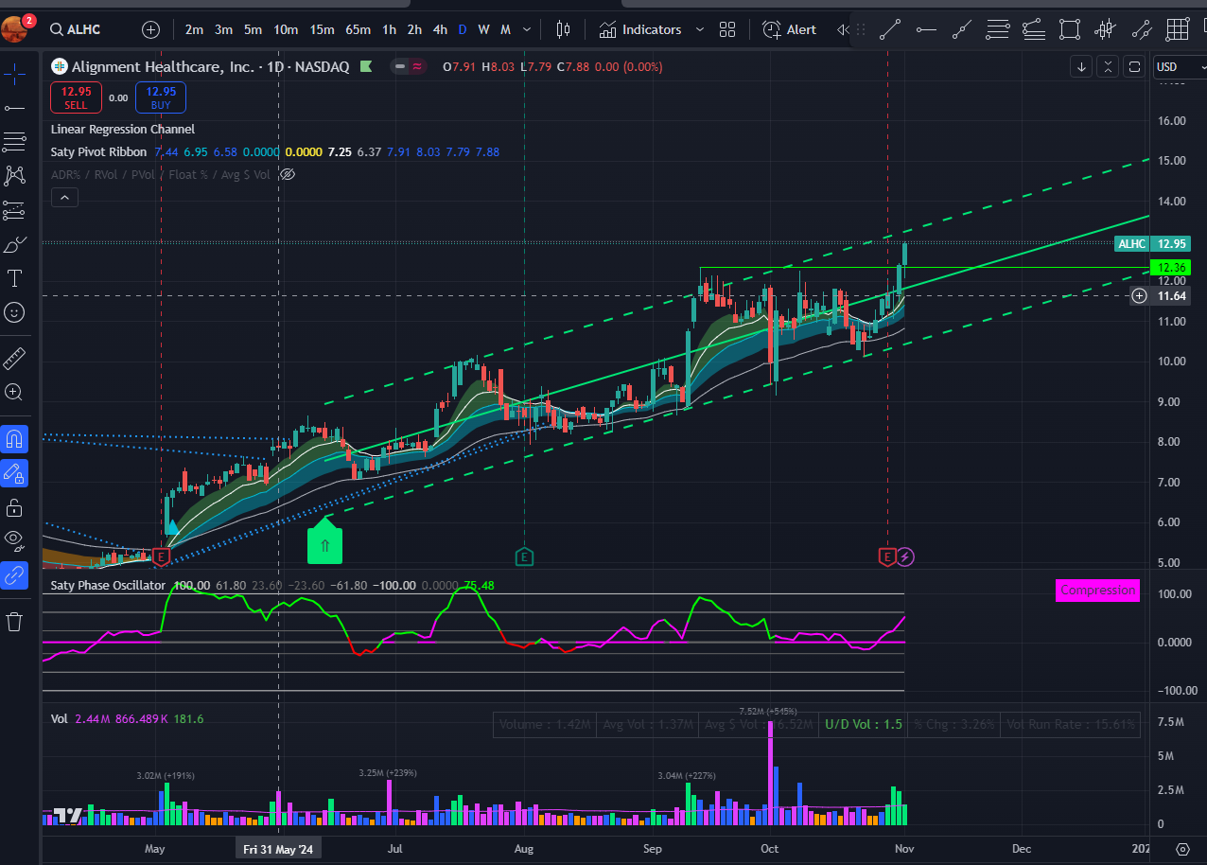Image resolution: width=1207 pixels, height=865 pixels.
Task: Select the Brush drawing tool
Action: click(x=13, y=244)
